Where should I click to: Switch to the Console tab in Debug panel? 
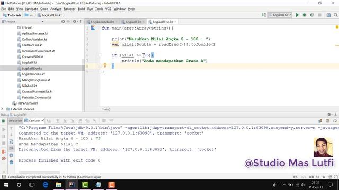tap(34, 121)
